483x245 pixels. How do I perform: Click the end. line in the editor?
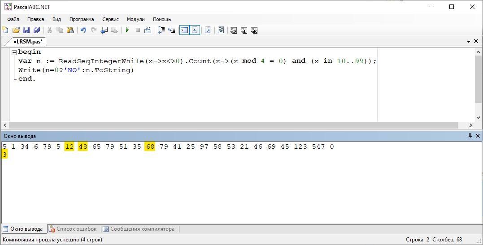pos(27,79)
